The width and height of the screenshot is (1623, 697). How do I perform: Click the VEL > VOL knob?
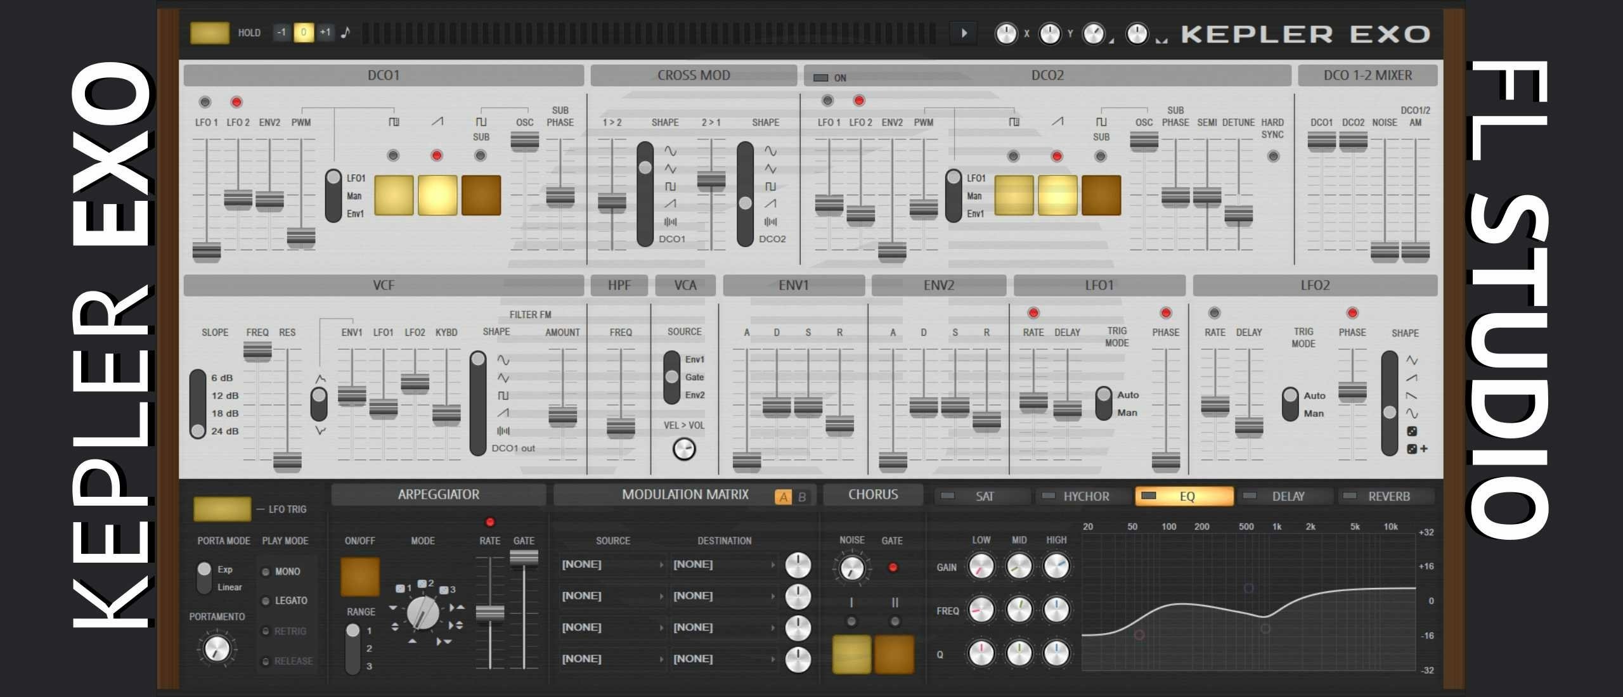coord(684,449)
